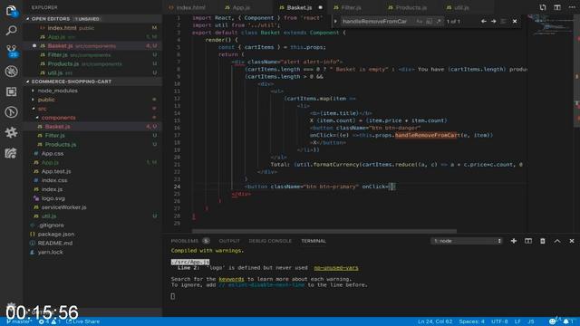Click the editor horizontal scrollbar
Viewport: 580px width, 326px height.
(324, 232)
